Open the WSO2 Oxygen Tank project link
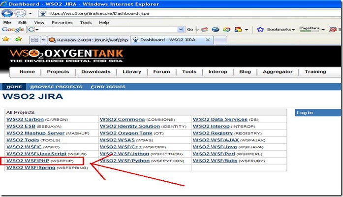 pyautogui.click(x=126, y=133)
